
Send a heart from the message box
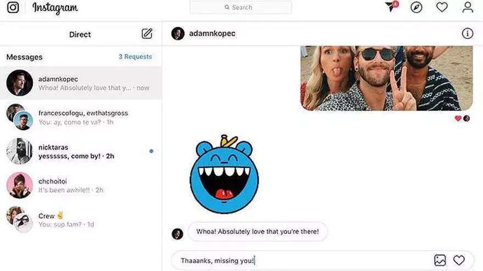coord(459,260)
